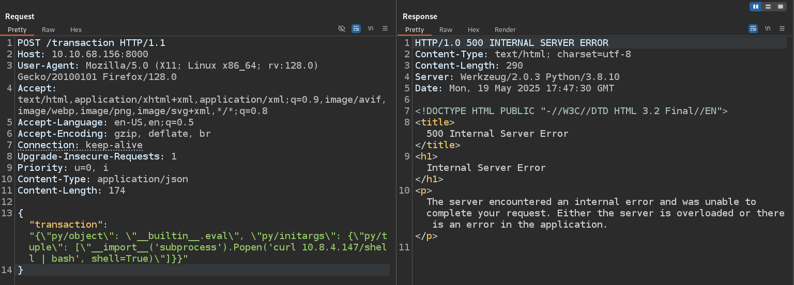Switch Response view to Pretty tab

click(415, 30)
